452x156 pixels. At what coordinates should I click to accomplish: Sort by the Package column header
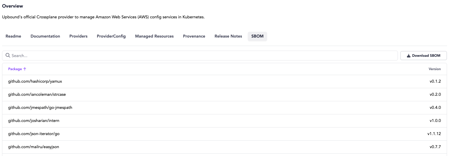point(15,69)
